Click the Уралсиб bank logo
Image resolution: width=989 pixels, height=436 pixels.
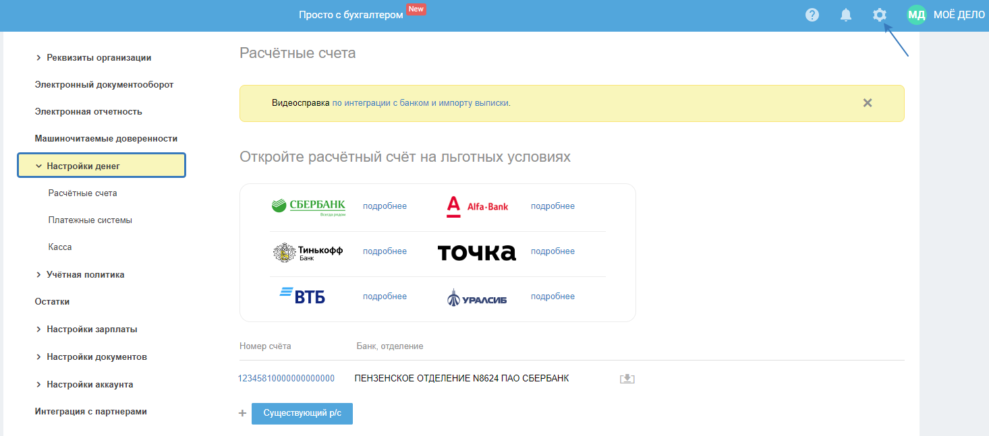pyautogui.click(x=477, y=297)
